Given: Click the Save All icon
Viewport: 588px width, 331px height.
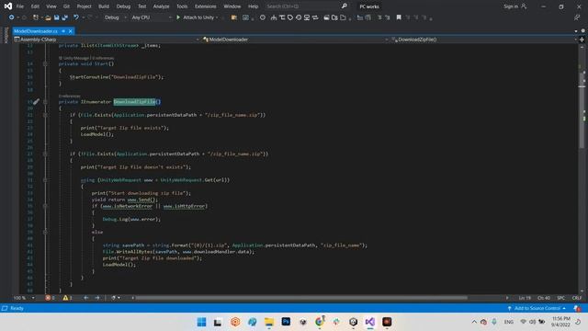Looking at the screenshot, I should pyautogui.click(x=65, y=17).
